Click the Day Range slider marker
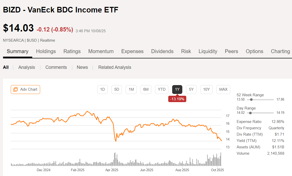 [x=250, y=113]
